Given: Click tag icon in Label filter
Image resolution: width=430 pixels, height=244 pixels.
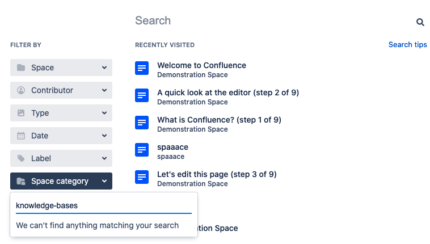Looking at the screenshot, I should pos(21,158).
